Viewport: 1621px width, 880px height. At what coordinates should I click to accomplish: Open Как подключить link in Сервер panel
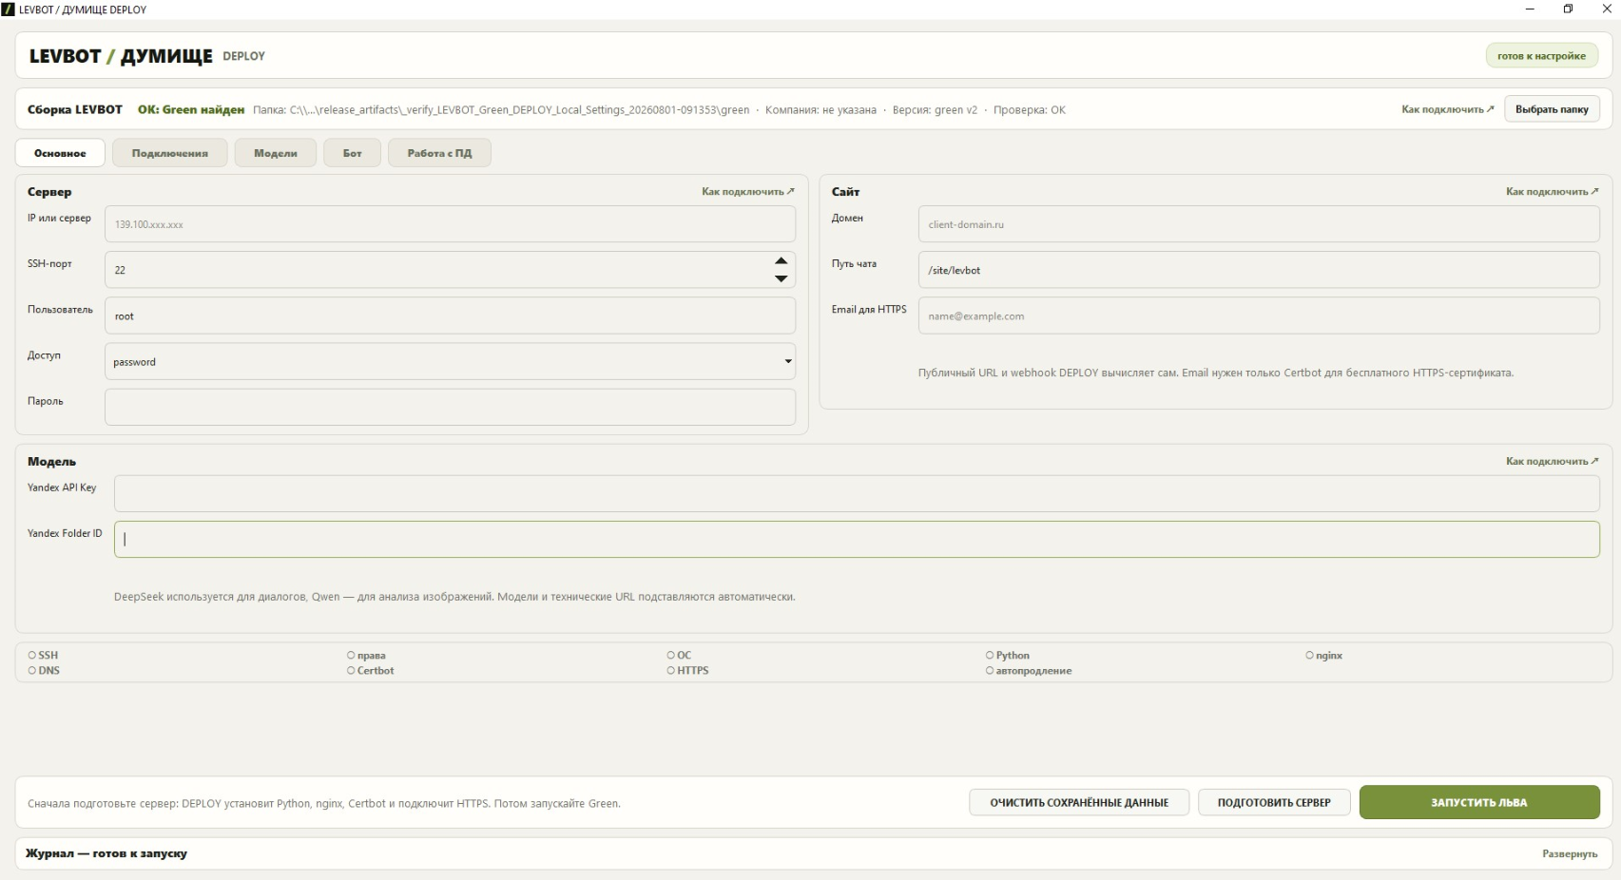coord(748,192)
